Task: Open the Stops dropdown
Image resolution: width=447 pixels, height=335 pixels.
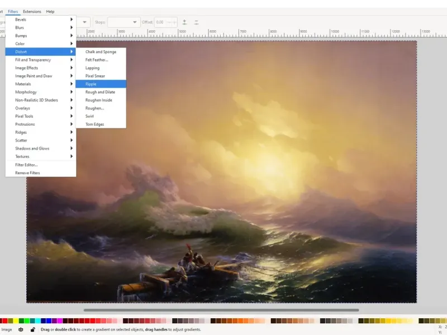Action: (123, 22)
